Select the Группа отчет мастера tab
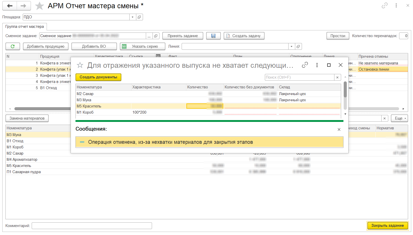Screen dimensions: 413x235 point(24,27)
